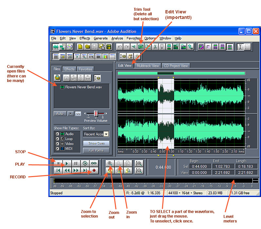Stop playback with the Stop button

58,163
